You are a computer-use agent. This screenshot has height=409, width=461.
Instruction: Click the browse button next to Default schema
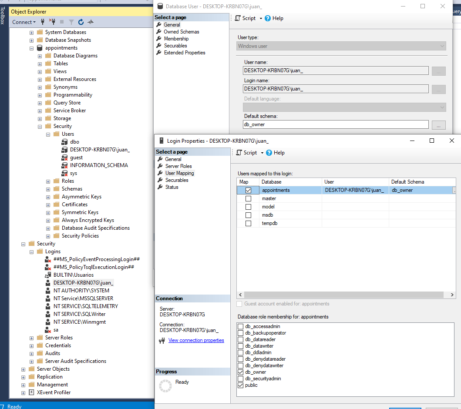click(439, 124)
